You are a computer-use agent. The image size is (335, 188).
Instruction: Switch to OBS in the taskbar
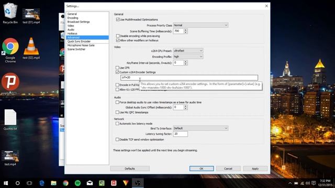138,183
